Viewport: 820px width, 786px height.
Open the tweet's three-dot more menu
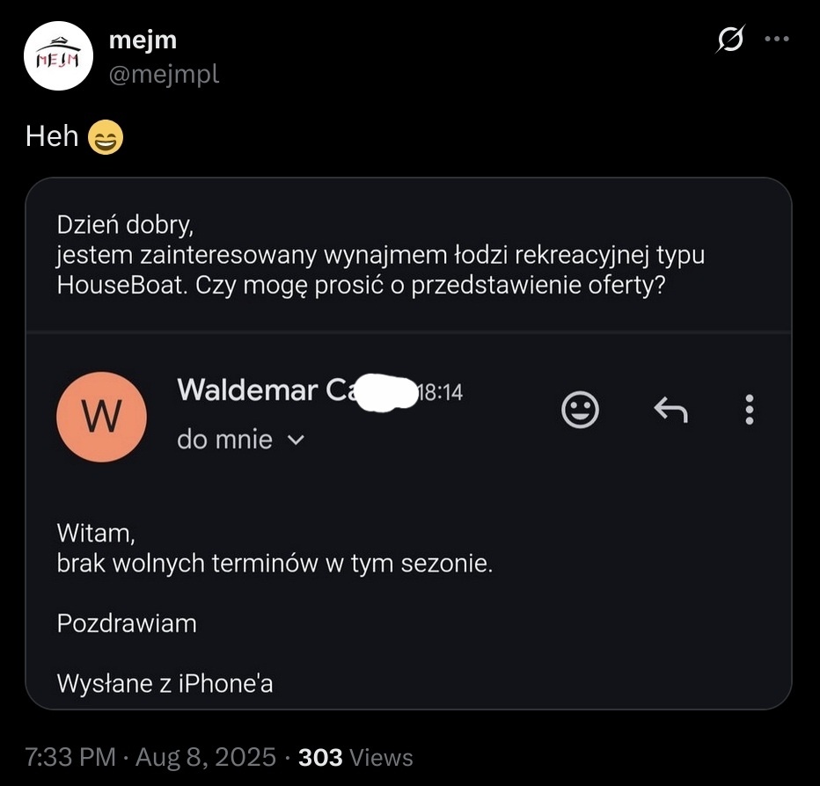tap(777, 39)
